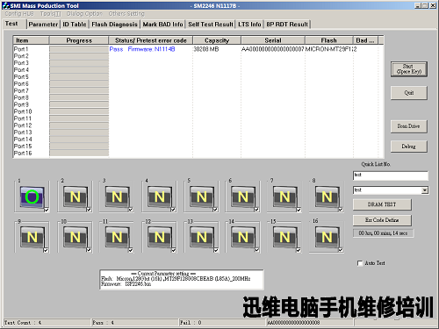Toggle port 9 enable checkbox

[x=46, y=250]
